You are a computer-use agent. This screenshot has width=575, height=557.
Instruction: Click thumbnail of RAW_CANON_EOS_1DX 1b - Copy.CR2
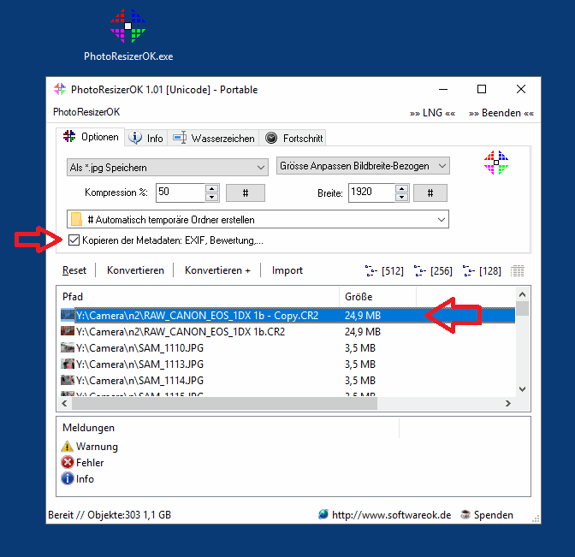(68, 315)
